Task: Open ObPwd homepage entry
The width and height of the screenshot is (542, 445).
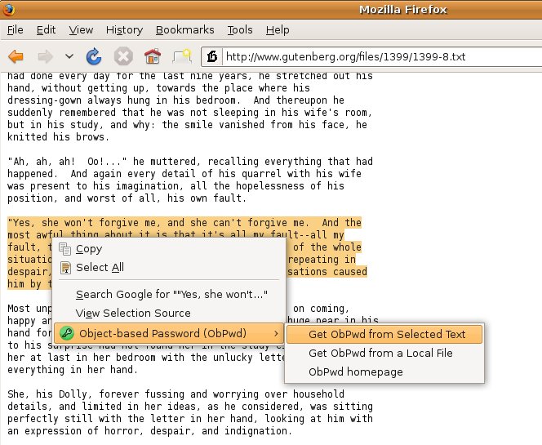Action: (x=384, y=372)
